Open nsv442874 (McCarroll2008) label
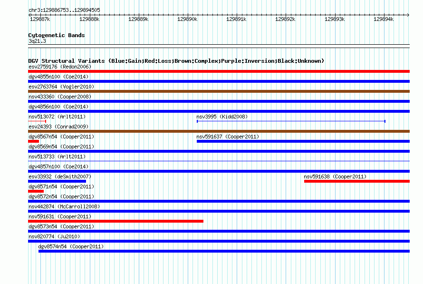This screenshot has height=284, width=423. click(64, 206)
